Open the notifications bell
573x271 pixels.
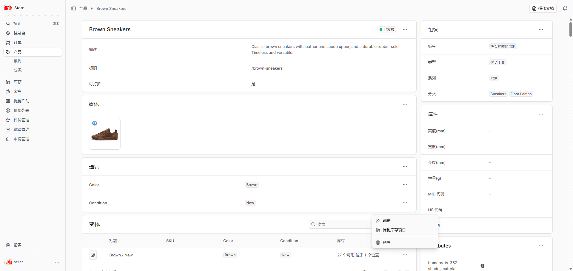coord(565,9)
